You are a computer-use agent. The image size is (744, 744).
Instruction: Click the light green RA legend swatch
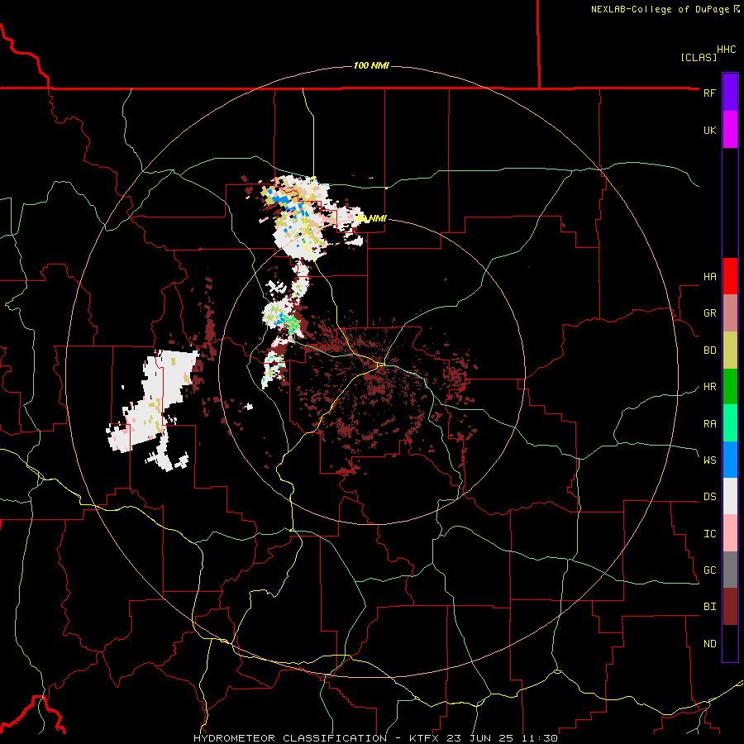pyautogui.click(x=730, y=423)
